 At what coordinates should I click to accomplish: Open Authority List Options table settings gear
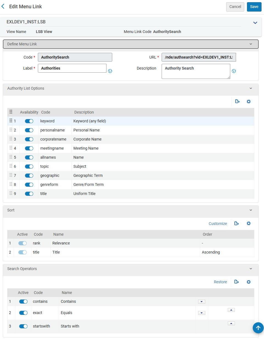pyautogui.click(x=249, y=101)
